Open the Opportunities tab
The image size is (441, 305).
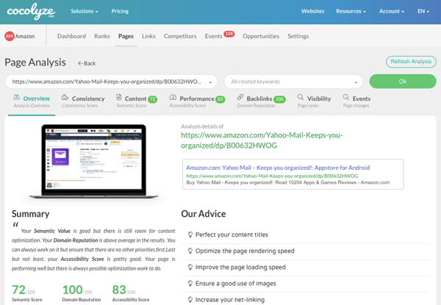261,36
